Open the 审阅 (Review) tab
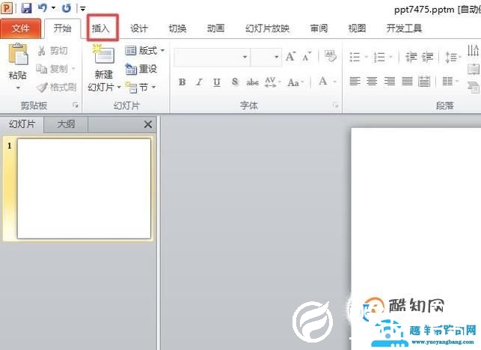 point(319,28)
